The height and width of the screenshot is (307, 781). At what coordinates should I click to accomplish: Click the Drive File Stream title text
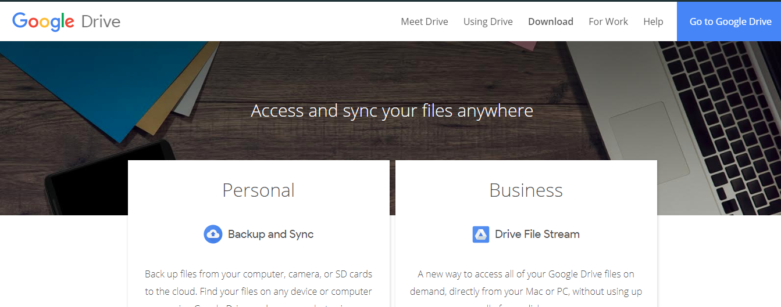pyautogui.click(x=537, y=234)
